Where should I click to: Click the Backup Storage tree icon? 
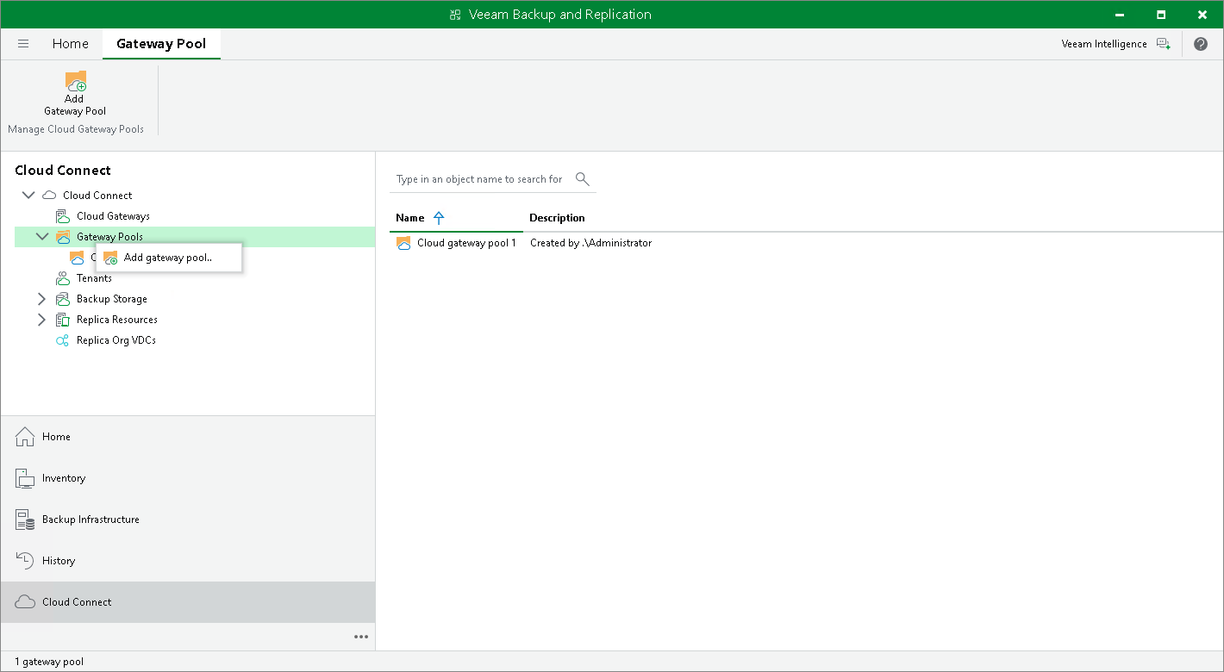63,299
